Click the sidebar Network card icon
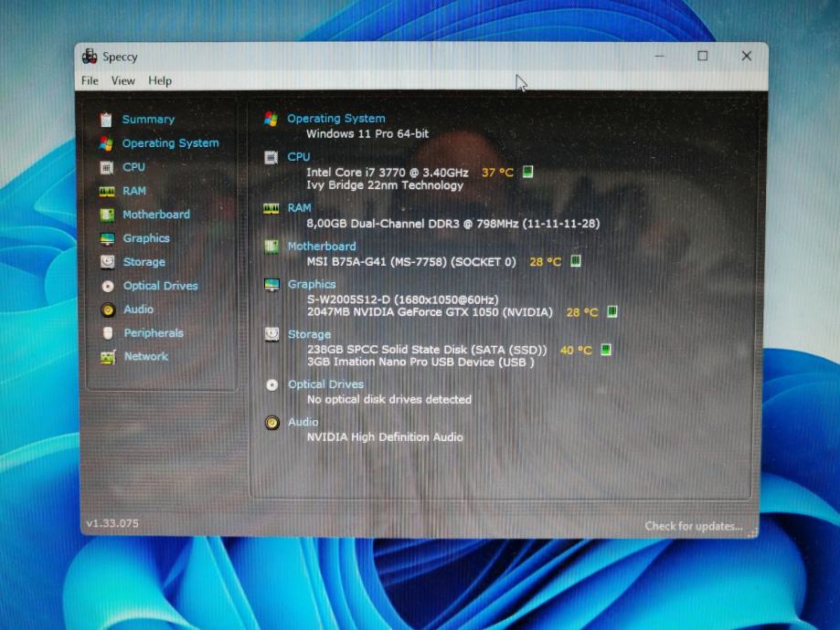Viewport: 840px width, 630px height. click(x=108, y=357)
